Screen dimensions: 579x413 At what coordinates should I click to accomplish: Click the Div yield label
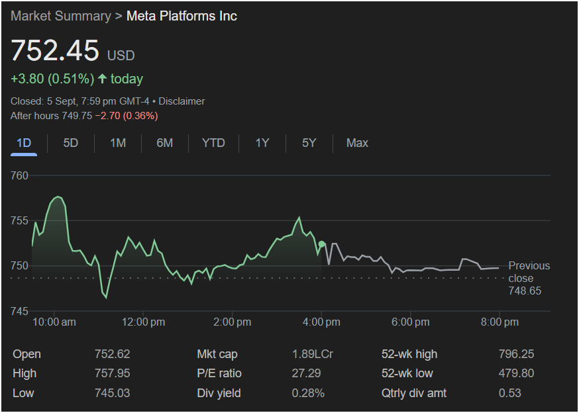tap(219, 393)
